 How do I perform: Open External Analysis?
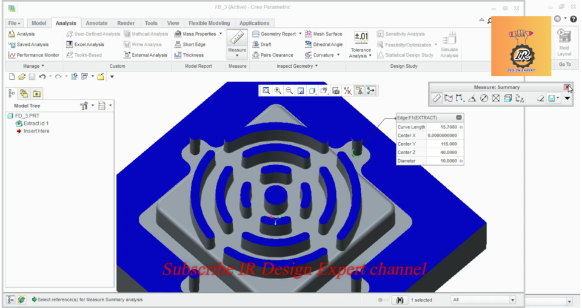click(145, 55)
